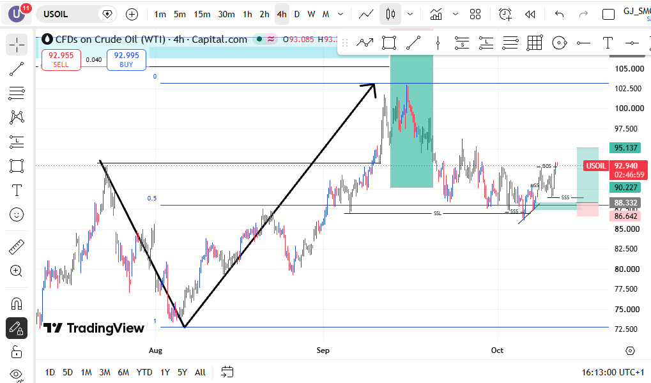Choose the pattern drawing tool in sidebar
Image resolution: width=651 pixels, height=383 pixels.
(17, 117)
